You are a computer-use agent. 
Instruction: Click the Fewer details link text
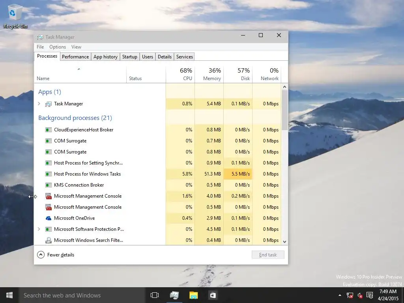click(61, 255)
